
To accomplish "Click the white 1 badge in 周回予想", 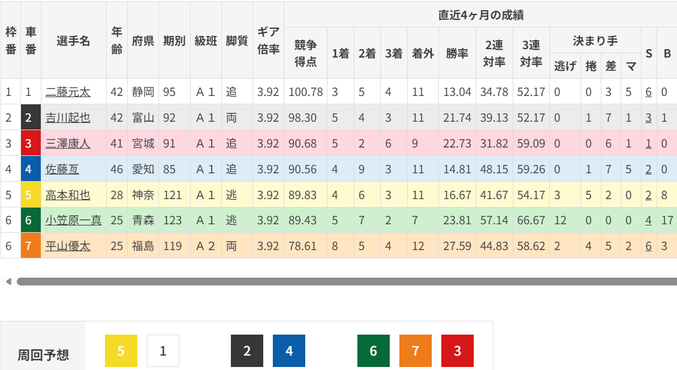I will point(163,351).
